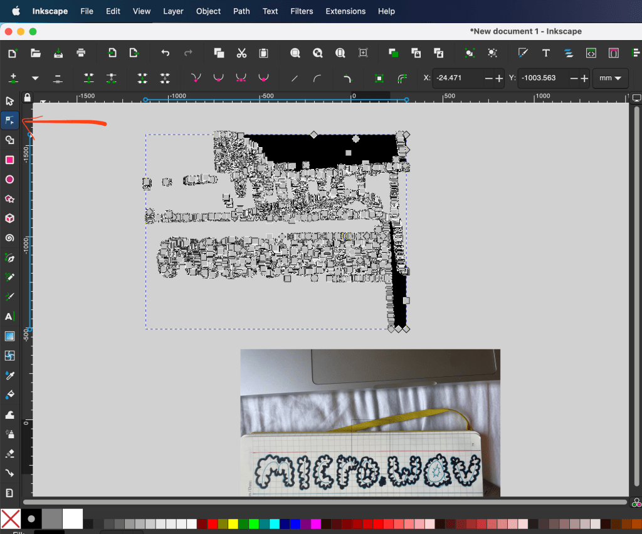Select the 3D Box tool

[x=10, y=218]
